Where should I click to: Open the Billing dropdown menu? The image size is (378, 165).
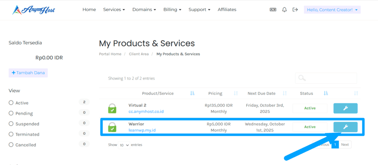point(173,9)
